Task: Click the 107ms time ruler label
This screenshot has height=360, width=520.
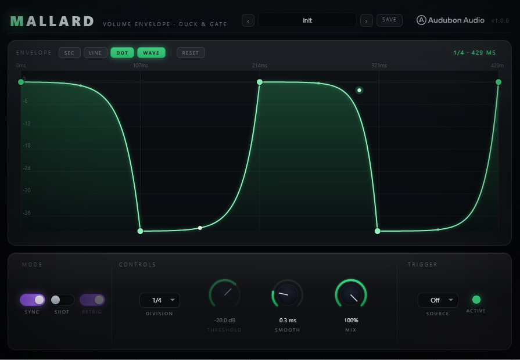Action: click(140, 66)
